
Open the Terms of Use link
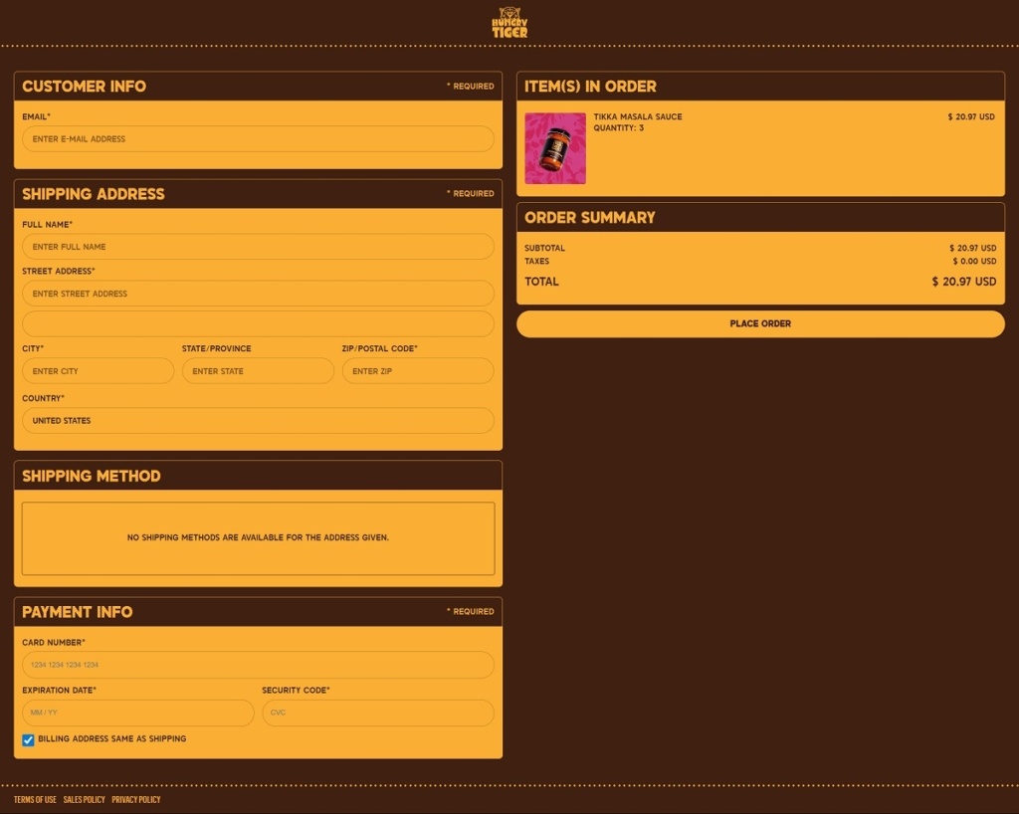coord(35,800)
